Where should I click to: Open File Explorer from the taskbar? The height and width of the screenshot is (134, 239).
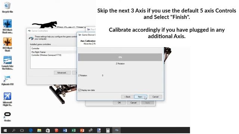tap(39, 130)
